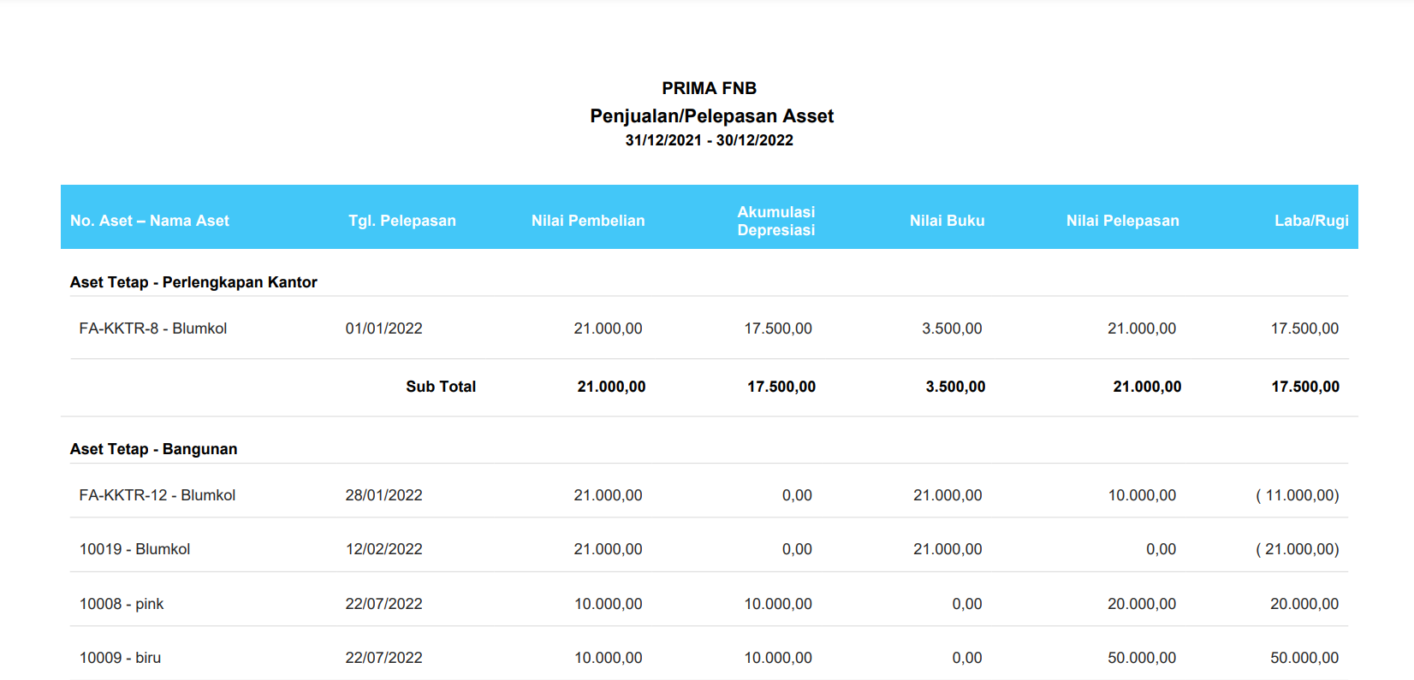Click the PRIMA FNB company title
Viewport: 1414px width, 680px height.
point(709,88)
